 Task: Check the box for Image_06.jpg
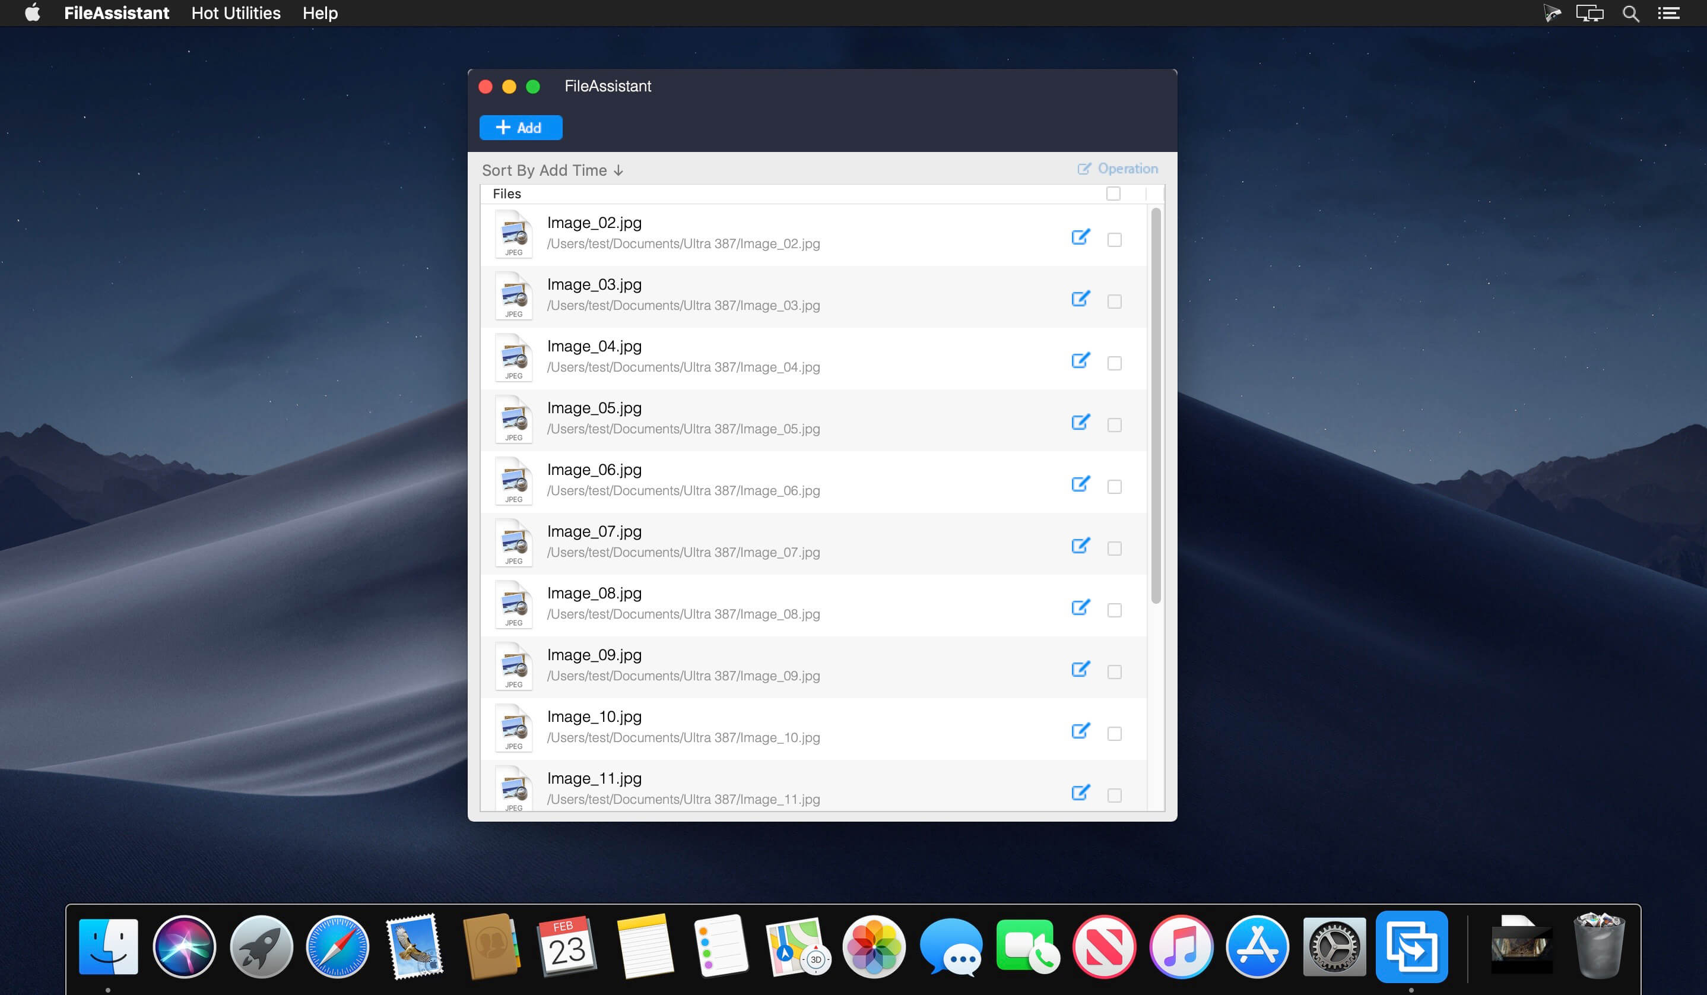click(1114, 486)
